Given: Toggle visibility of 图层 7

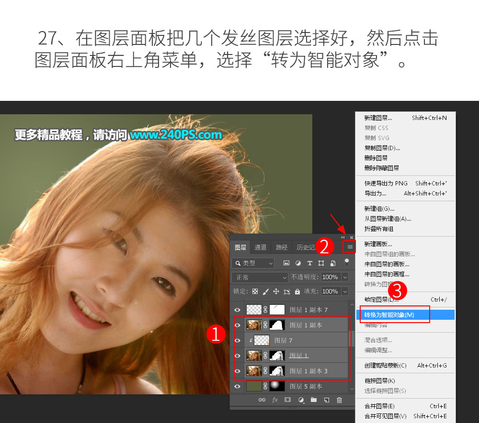Looking at the screenshot, I should click(x=238, y=340).
